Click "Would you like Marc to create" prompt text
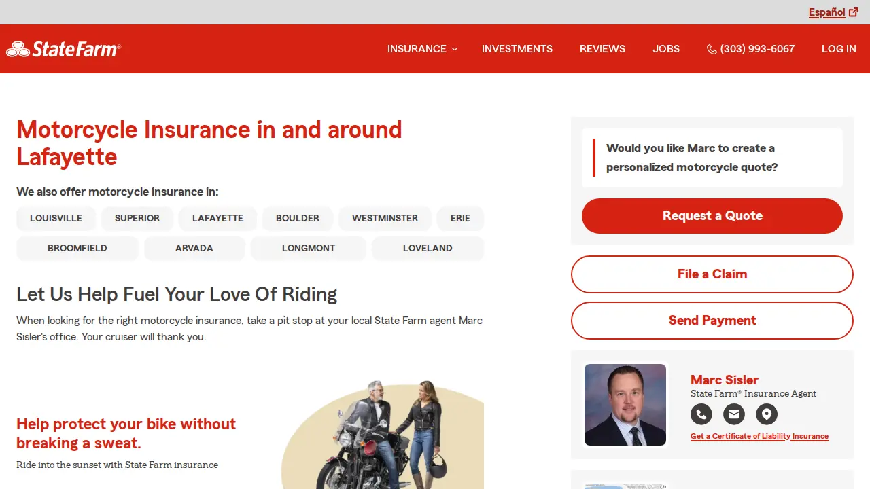The image size is (870, 489). tap(692, 158)
